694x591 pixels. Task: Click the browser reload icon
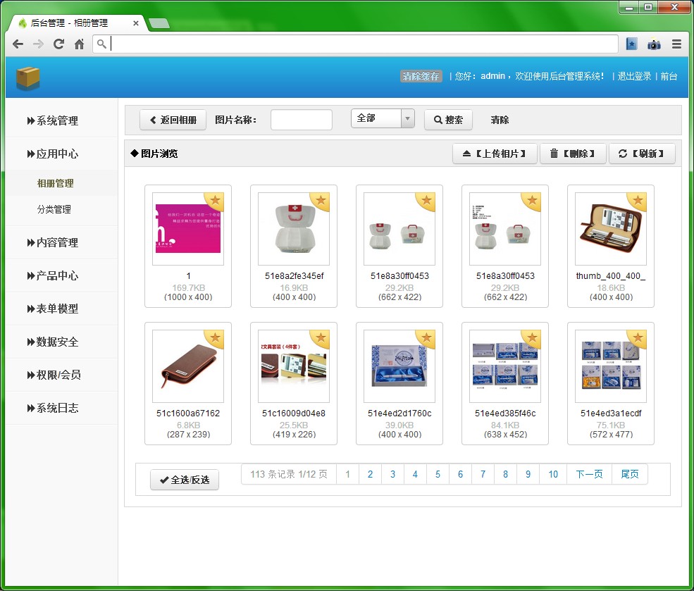(59, 44)
